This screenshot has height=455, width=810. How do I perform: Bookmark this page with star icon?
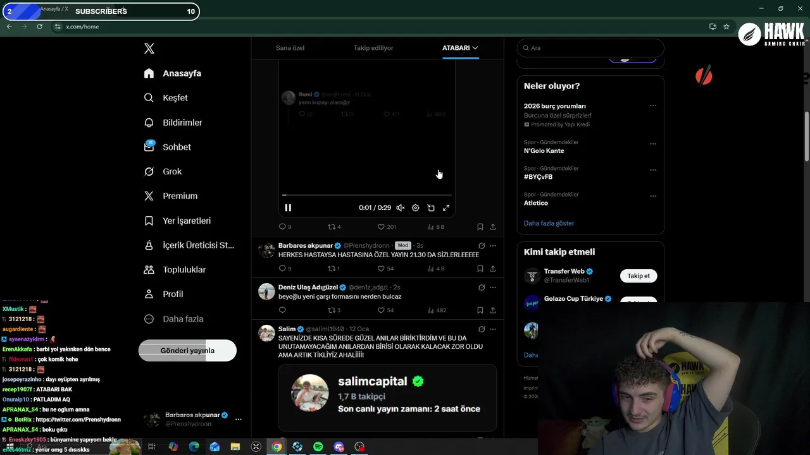pyautogui.click(x=726, y=27)
